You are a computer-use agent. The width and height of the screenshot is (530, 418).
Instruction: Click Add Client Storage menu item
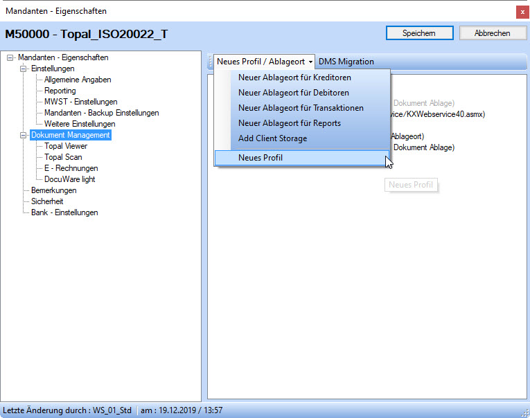point(272,138)
